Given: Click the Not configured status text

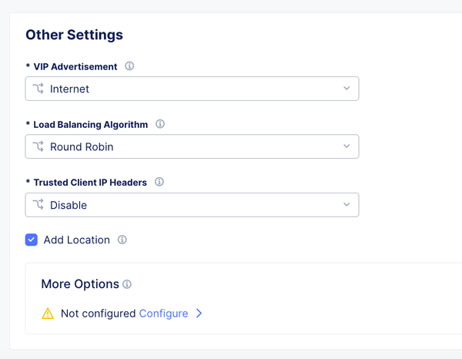Looking at the screenshot, I should point(98,314).
